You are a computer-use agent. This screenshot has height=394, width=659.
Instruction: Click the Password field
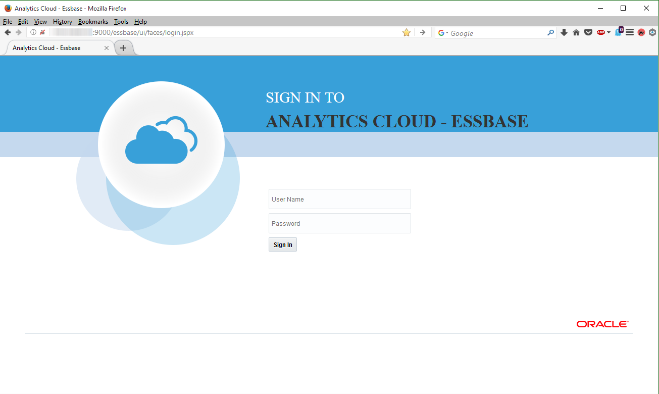(340, 223)
